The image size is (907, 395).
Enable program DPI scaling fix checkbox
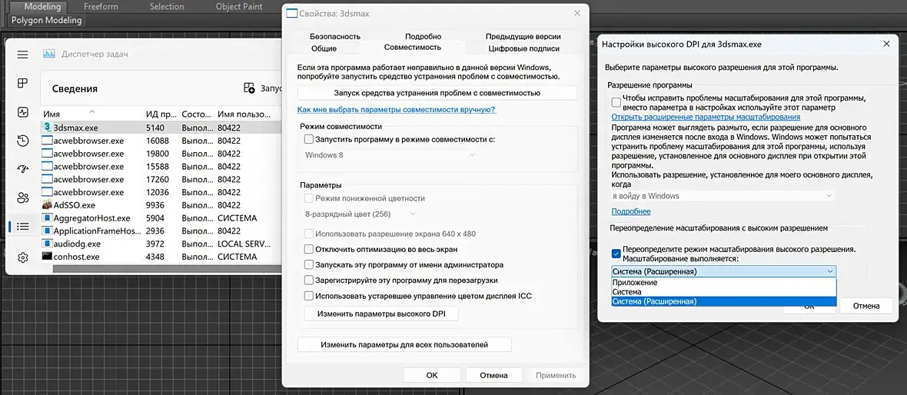616,102
